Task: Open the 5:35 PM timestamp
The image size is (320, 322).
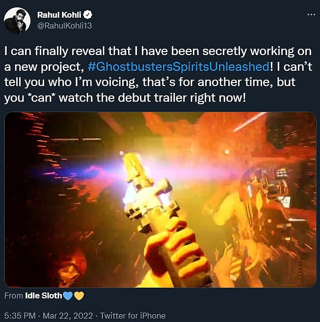Action: pos(19,316)
